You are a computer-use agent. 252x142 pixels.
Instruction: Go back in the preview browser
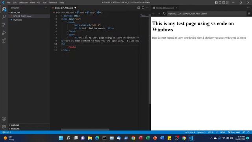[x=154, y=13]
